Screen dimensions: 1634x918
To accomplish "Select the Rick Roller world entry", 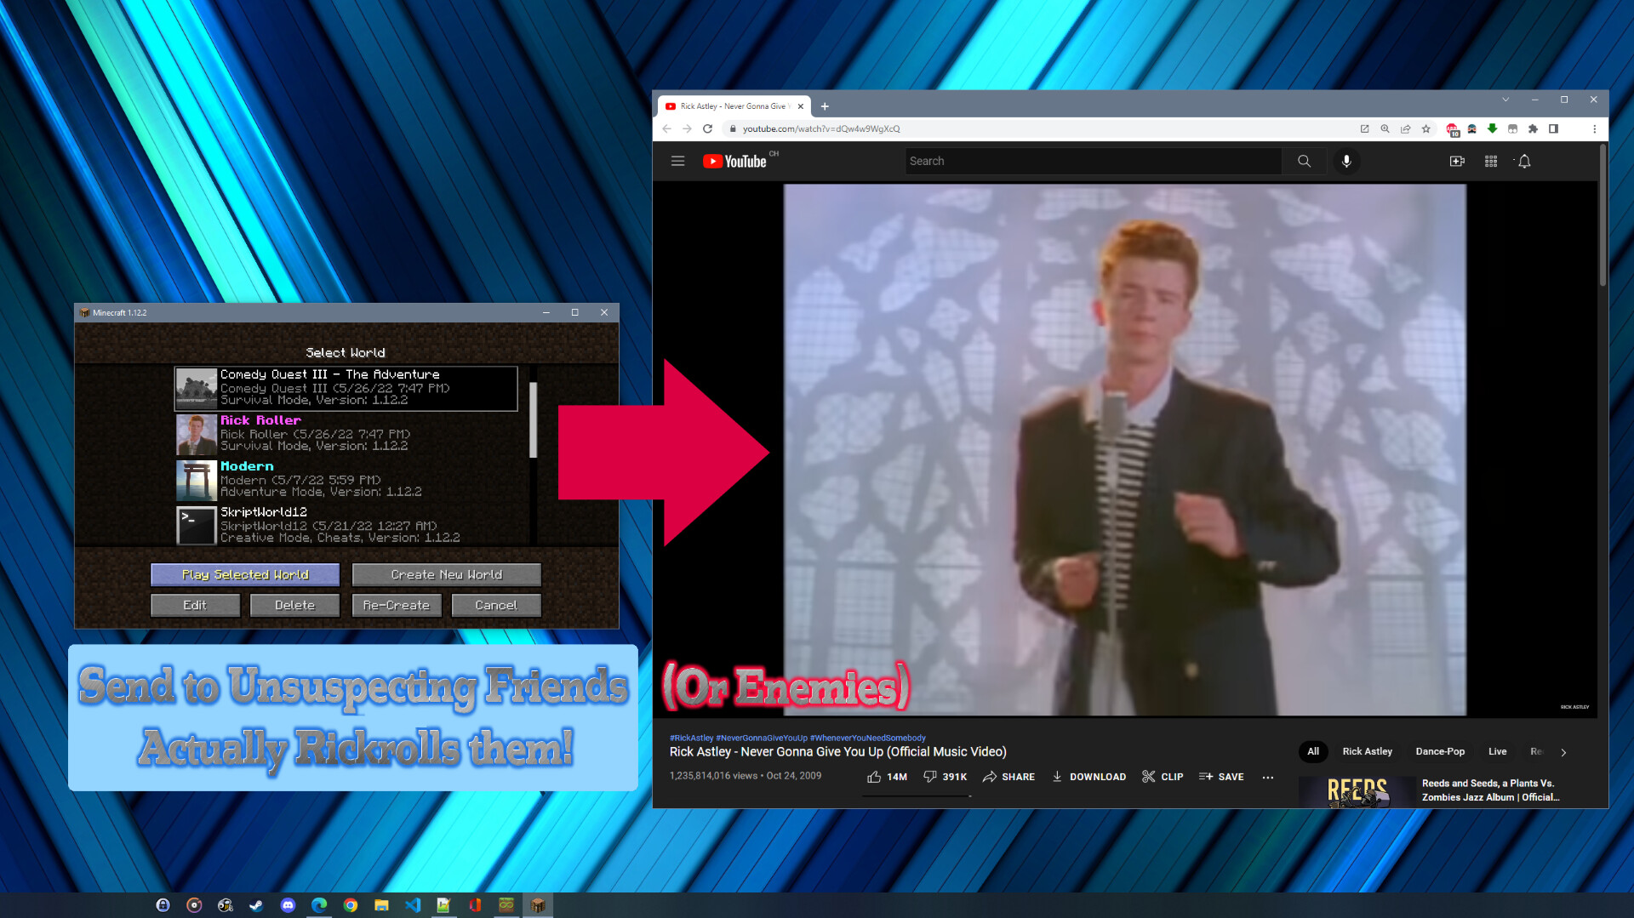I will (x=346, y=434).
